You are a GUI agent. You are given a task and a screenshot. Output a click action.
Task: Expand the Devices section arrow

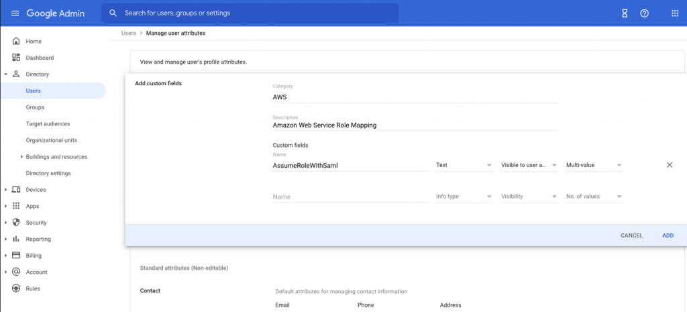[x=5, y=190]
